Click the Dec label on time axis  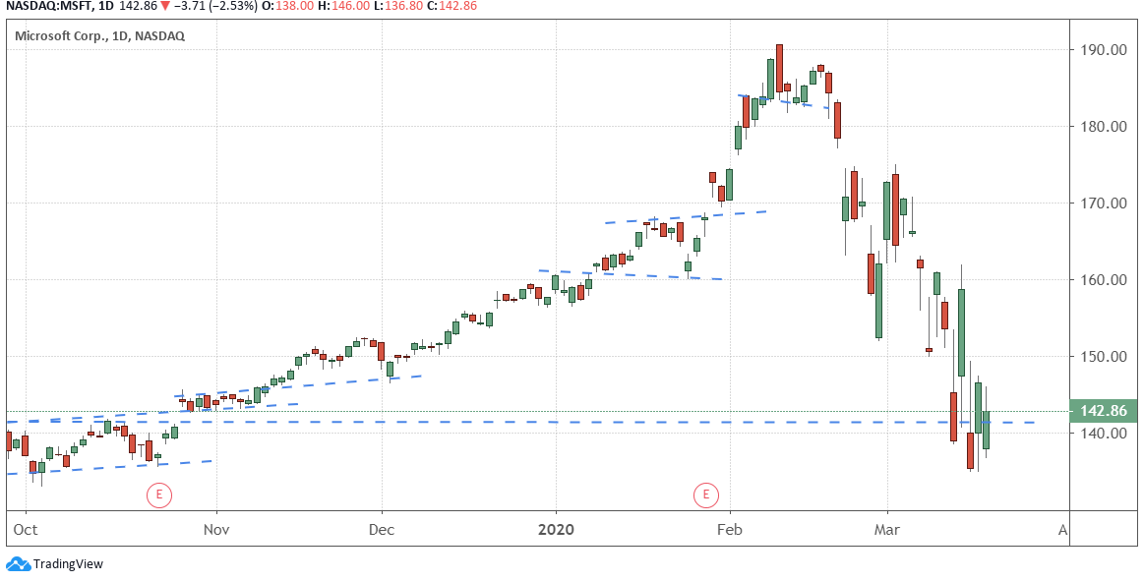382,530
